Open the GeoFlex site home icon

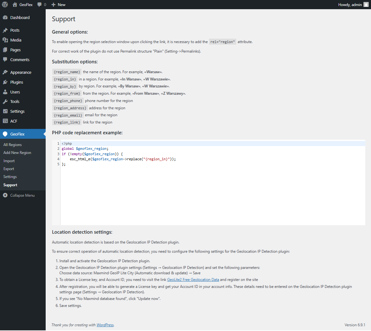pyautogui.click(x=15, y=4)
